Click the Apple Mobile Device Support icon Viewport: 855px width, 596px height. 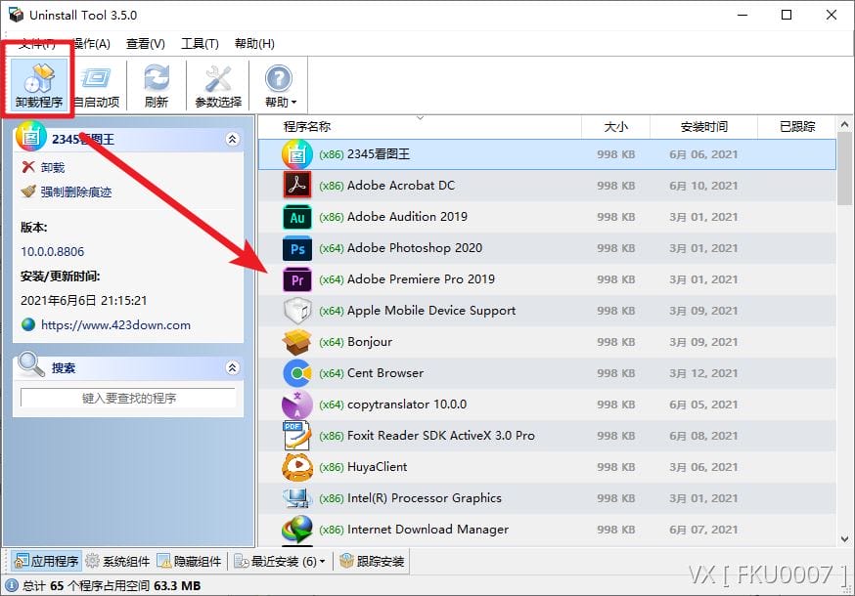(x=297, y=311)
